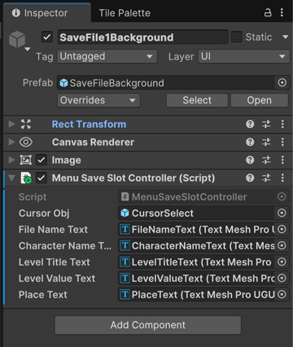
Task: Open Image component help icon
Action: coord(250,160)
